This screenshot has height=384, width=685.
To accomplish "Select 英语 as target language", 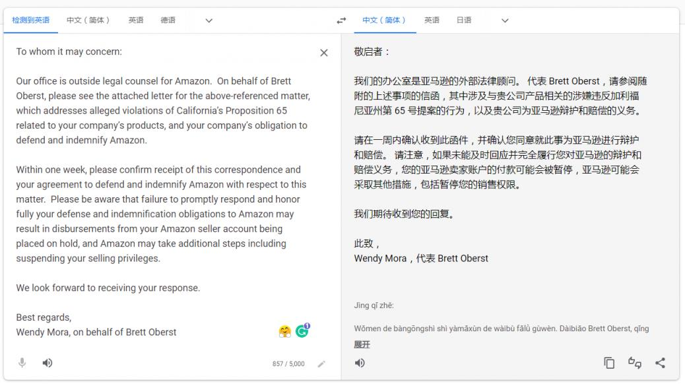I will (432, 20).
